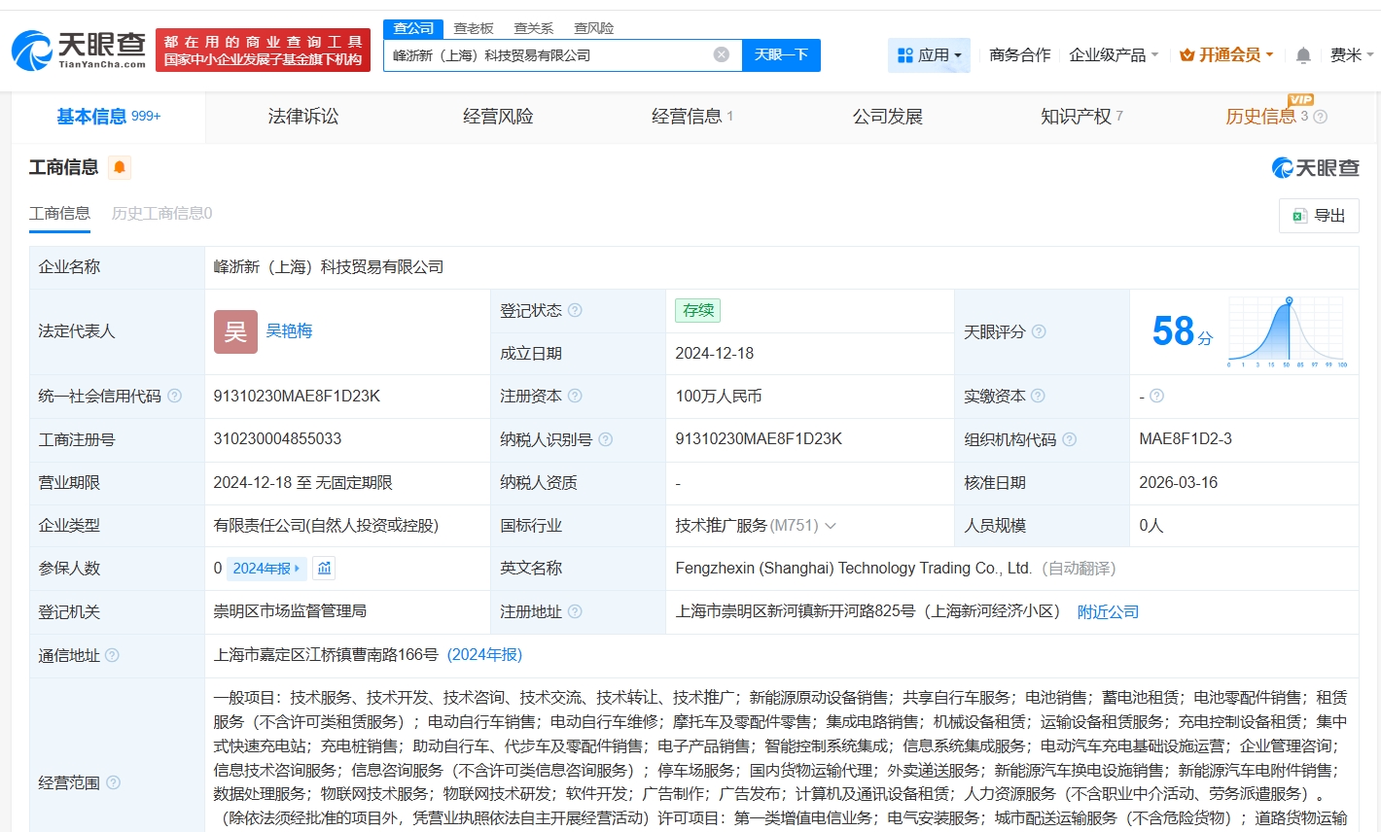Click help icon next to 天眼评分
The width and height of the screenshot is (1381, 832).
pyautogui.click(x=1039, y=331)
